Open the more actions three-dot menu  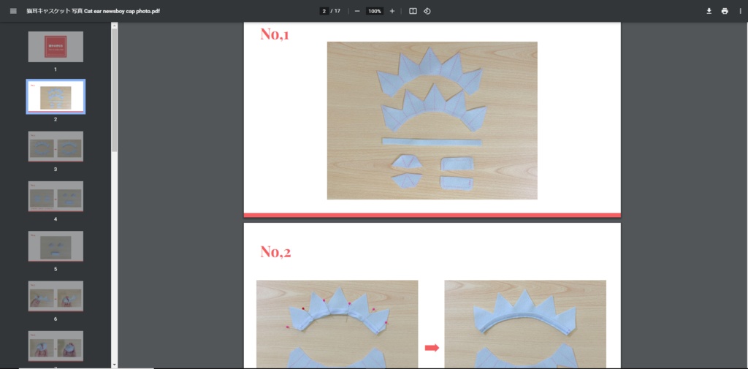click(x=740, y=11)
